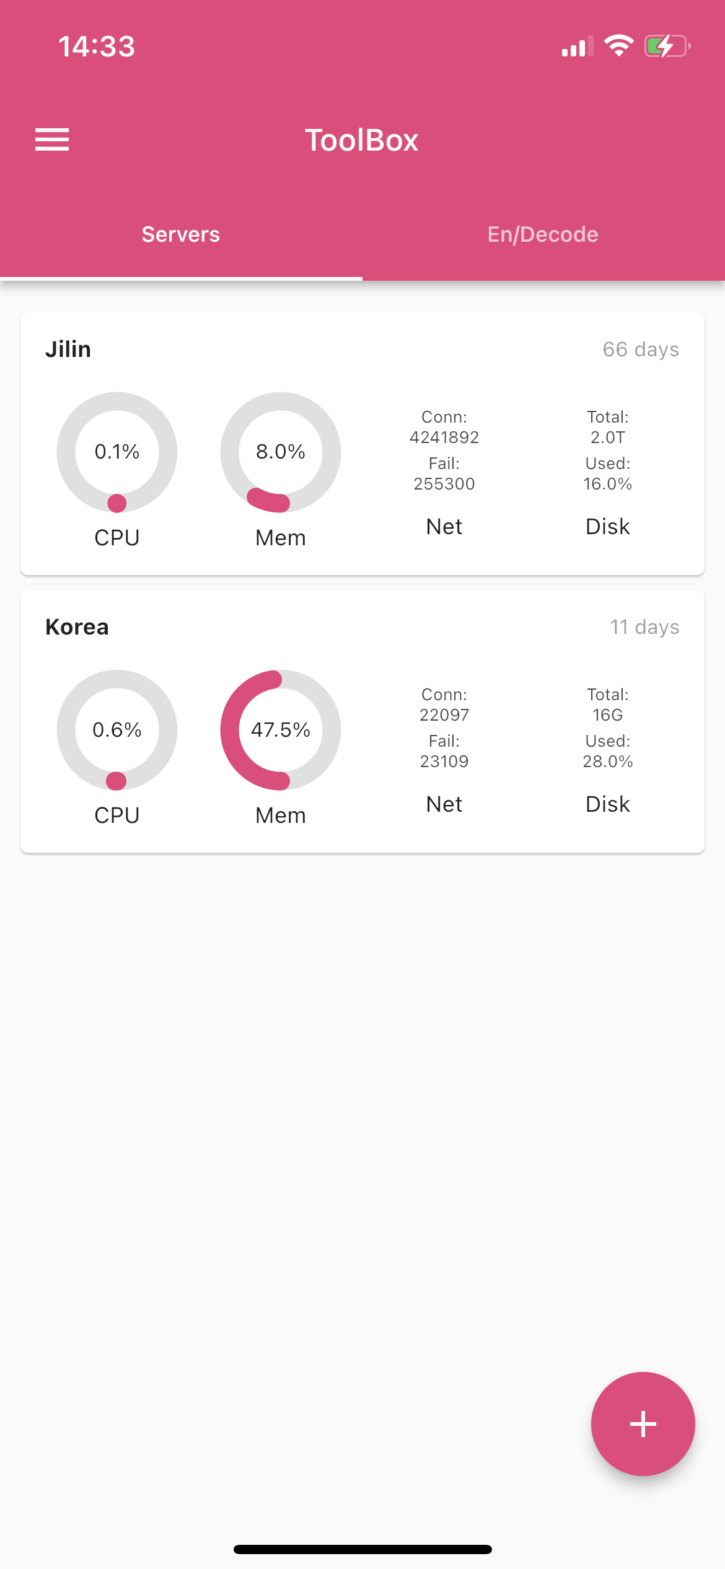
Task: Open the Jilin server title
Action: [68, 349]
